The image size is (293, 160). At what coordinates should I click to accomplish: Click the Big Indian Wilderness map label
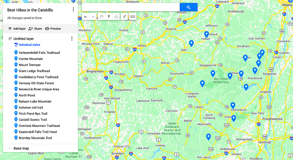(221, 80)
